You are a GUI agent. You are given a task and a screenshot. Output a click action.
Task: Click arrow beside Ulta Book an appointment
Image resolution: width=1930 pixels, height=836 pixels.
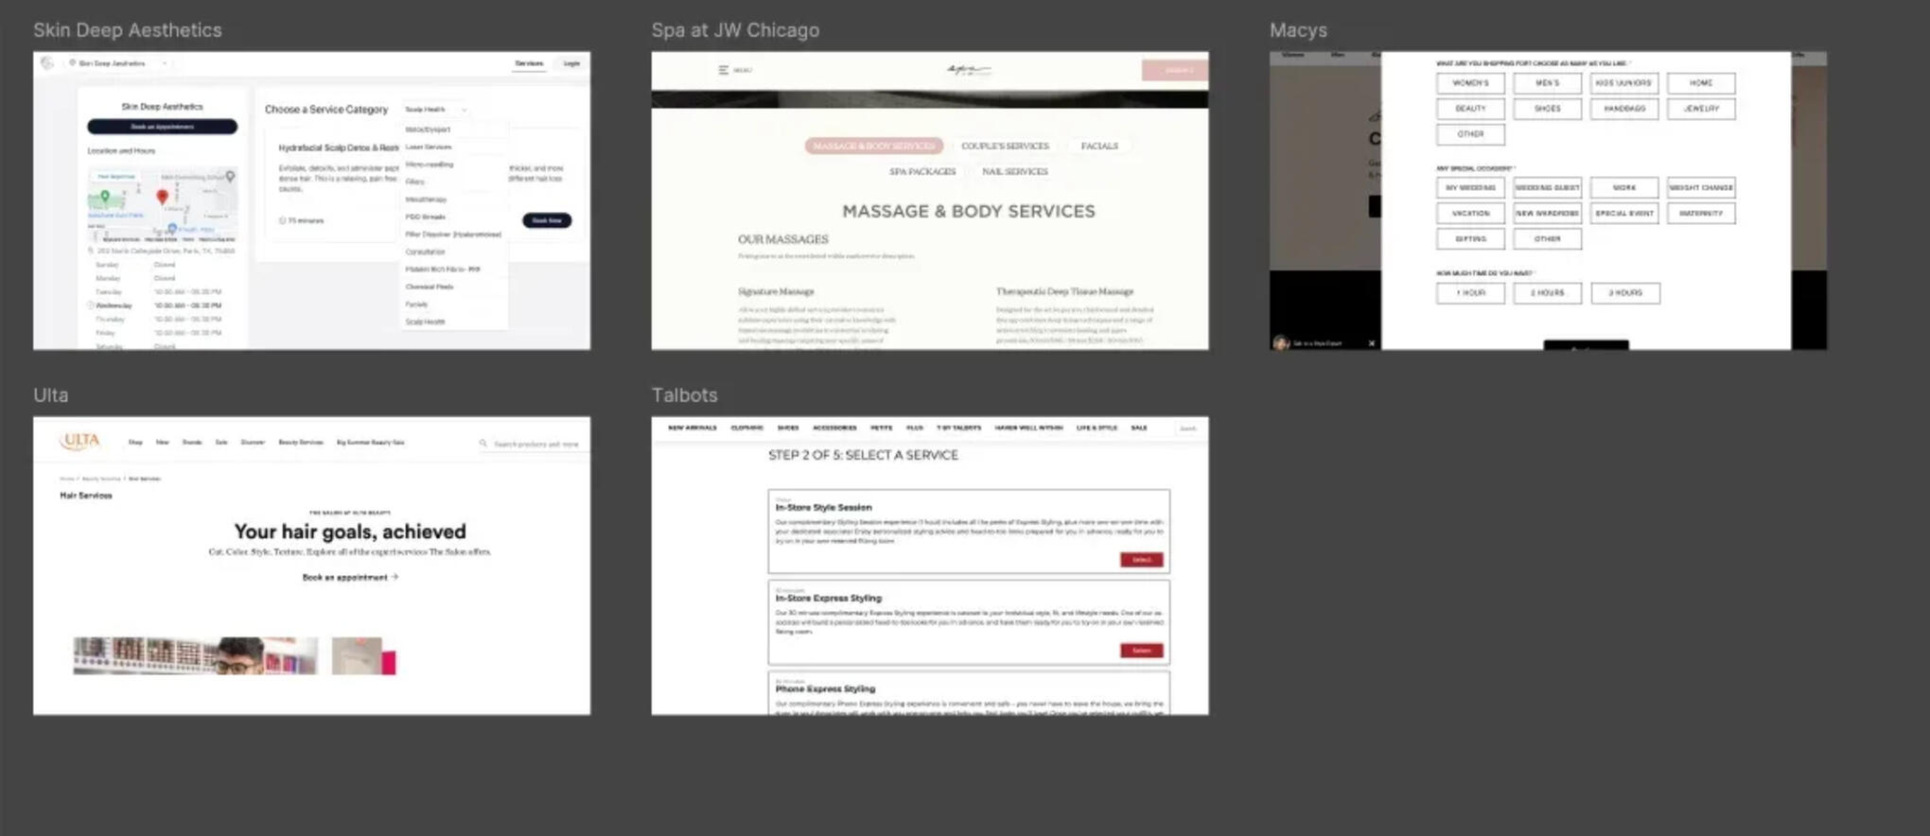click(x=395, y=577)
